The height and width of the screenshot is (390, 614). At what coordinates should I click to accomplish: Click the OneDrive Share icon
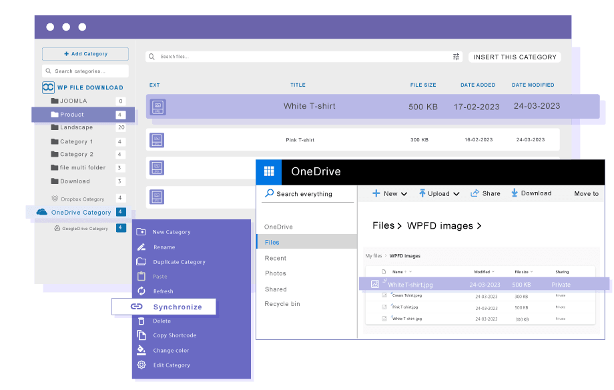475,193
